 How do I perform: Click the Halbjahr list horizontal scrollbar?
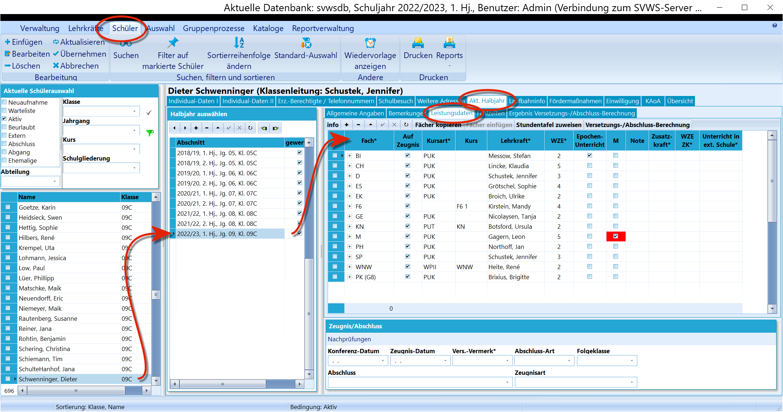tap(237, 384)
